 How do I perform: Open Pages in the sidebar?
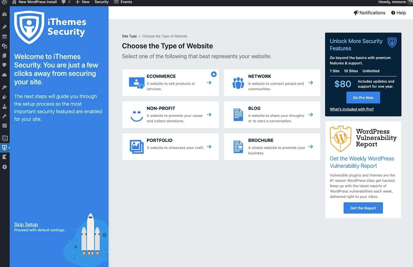tap(4, 56)
